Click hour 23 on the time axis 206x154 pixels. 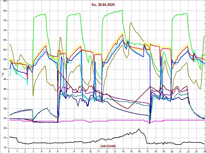[196, 152]
